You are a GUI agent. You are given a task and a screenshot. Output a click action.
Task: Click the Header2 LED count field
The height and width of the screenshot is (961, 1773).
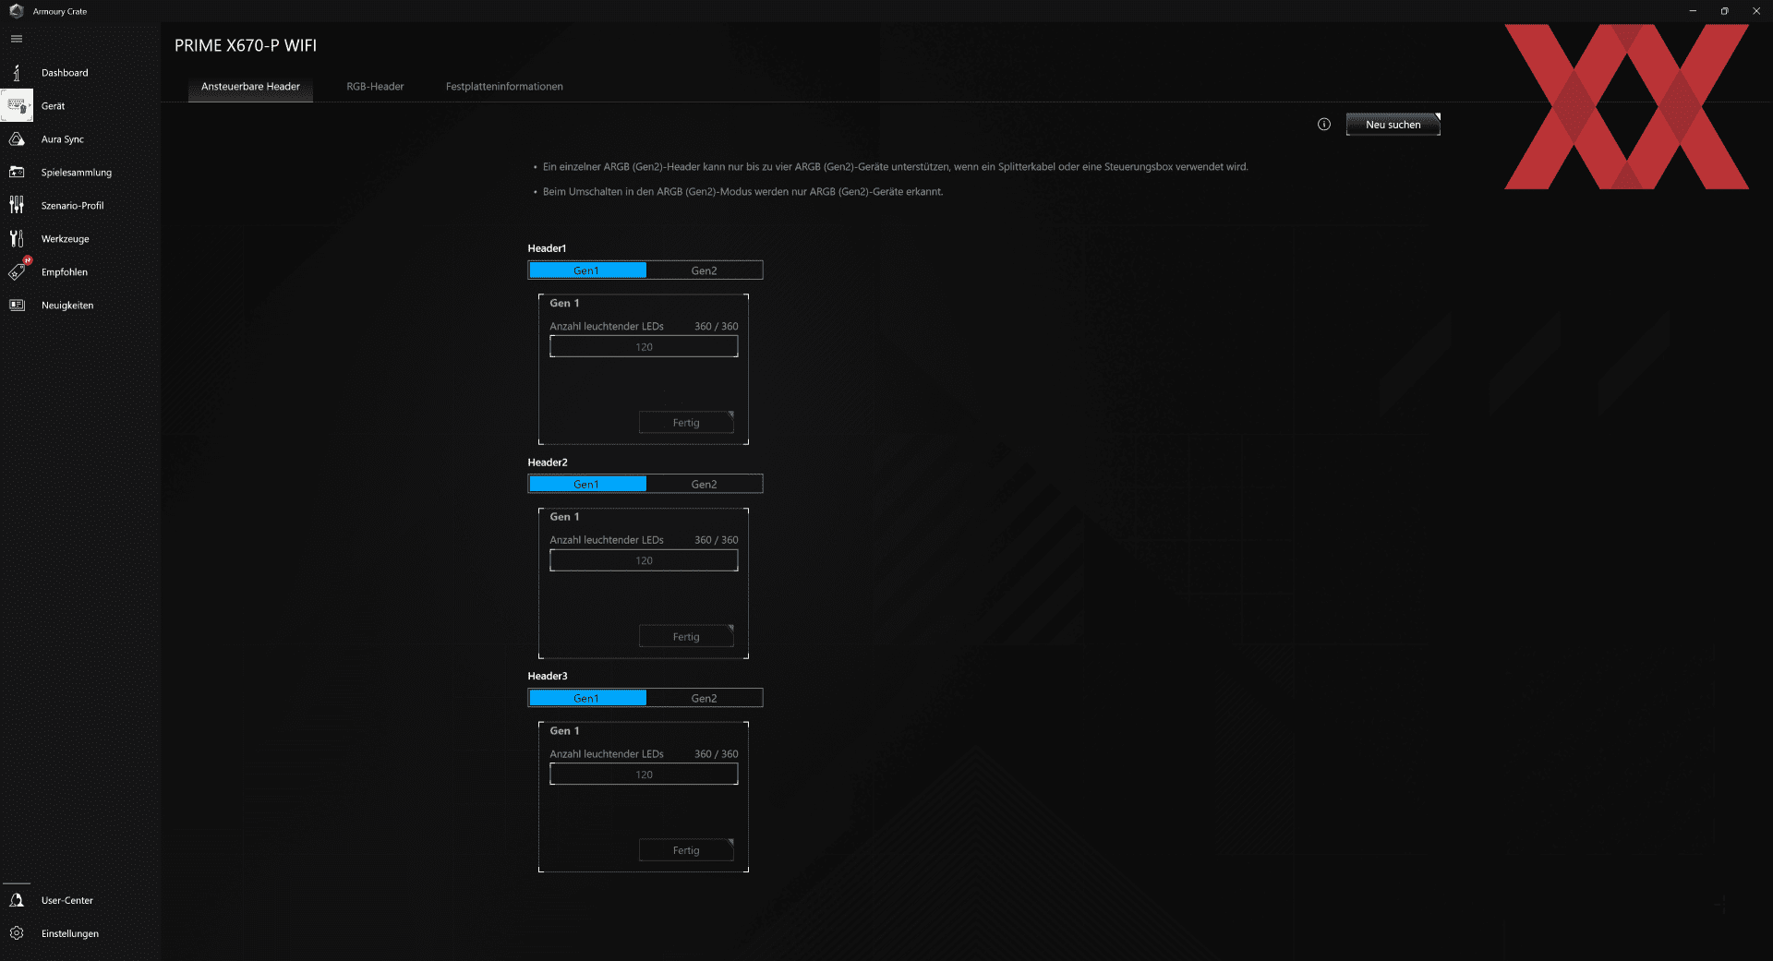(644, 560)
